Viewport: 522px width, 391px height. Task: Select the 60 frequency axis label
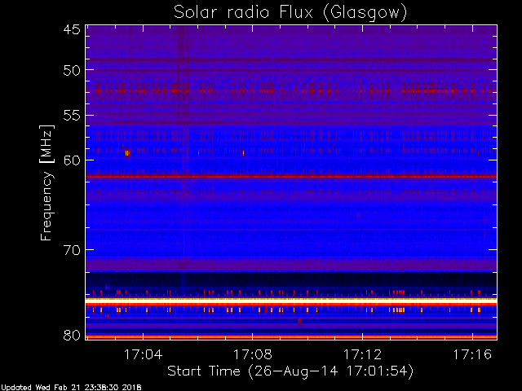[72, 160]
